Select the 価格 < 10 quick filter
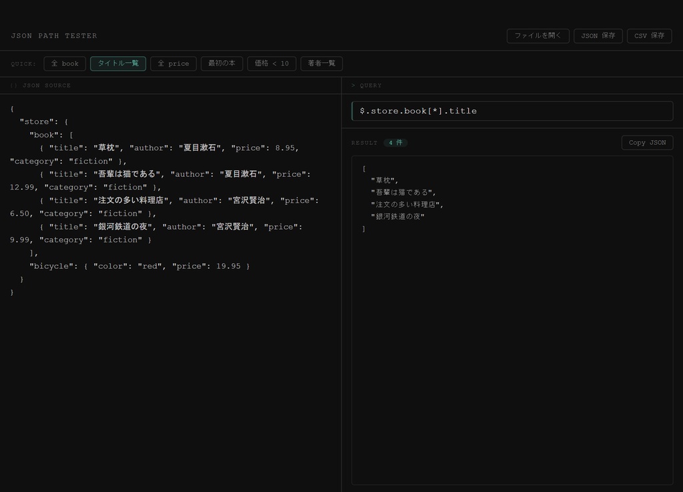683x492 pixels. tap(272, 63)
